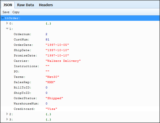The height and width of the screenshot is (123, 160).
Task: Click the "Visa" value
Action: [51, 109]
